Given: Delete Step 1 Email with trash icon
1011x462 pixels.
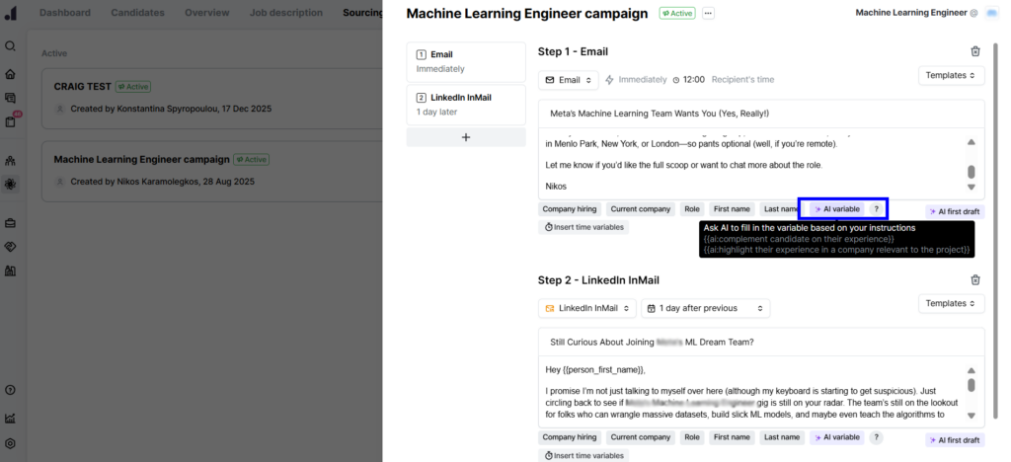Looking at the screenshot, I should click(x=975, y=51).
